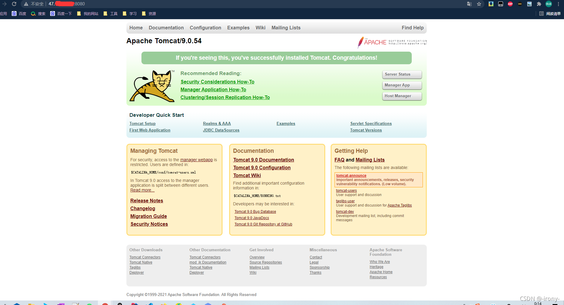Open Clustering/Session Replication How-To link

225,97
